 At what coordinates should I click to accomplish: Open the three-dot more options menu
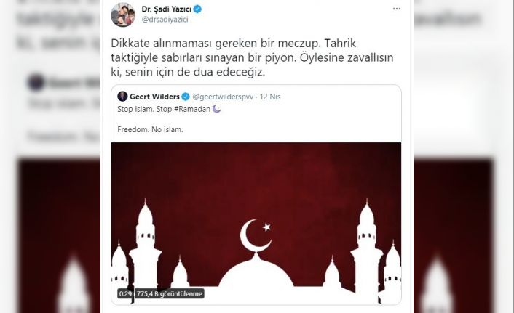397,9
